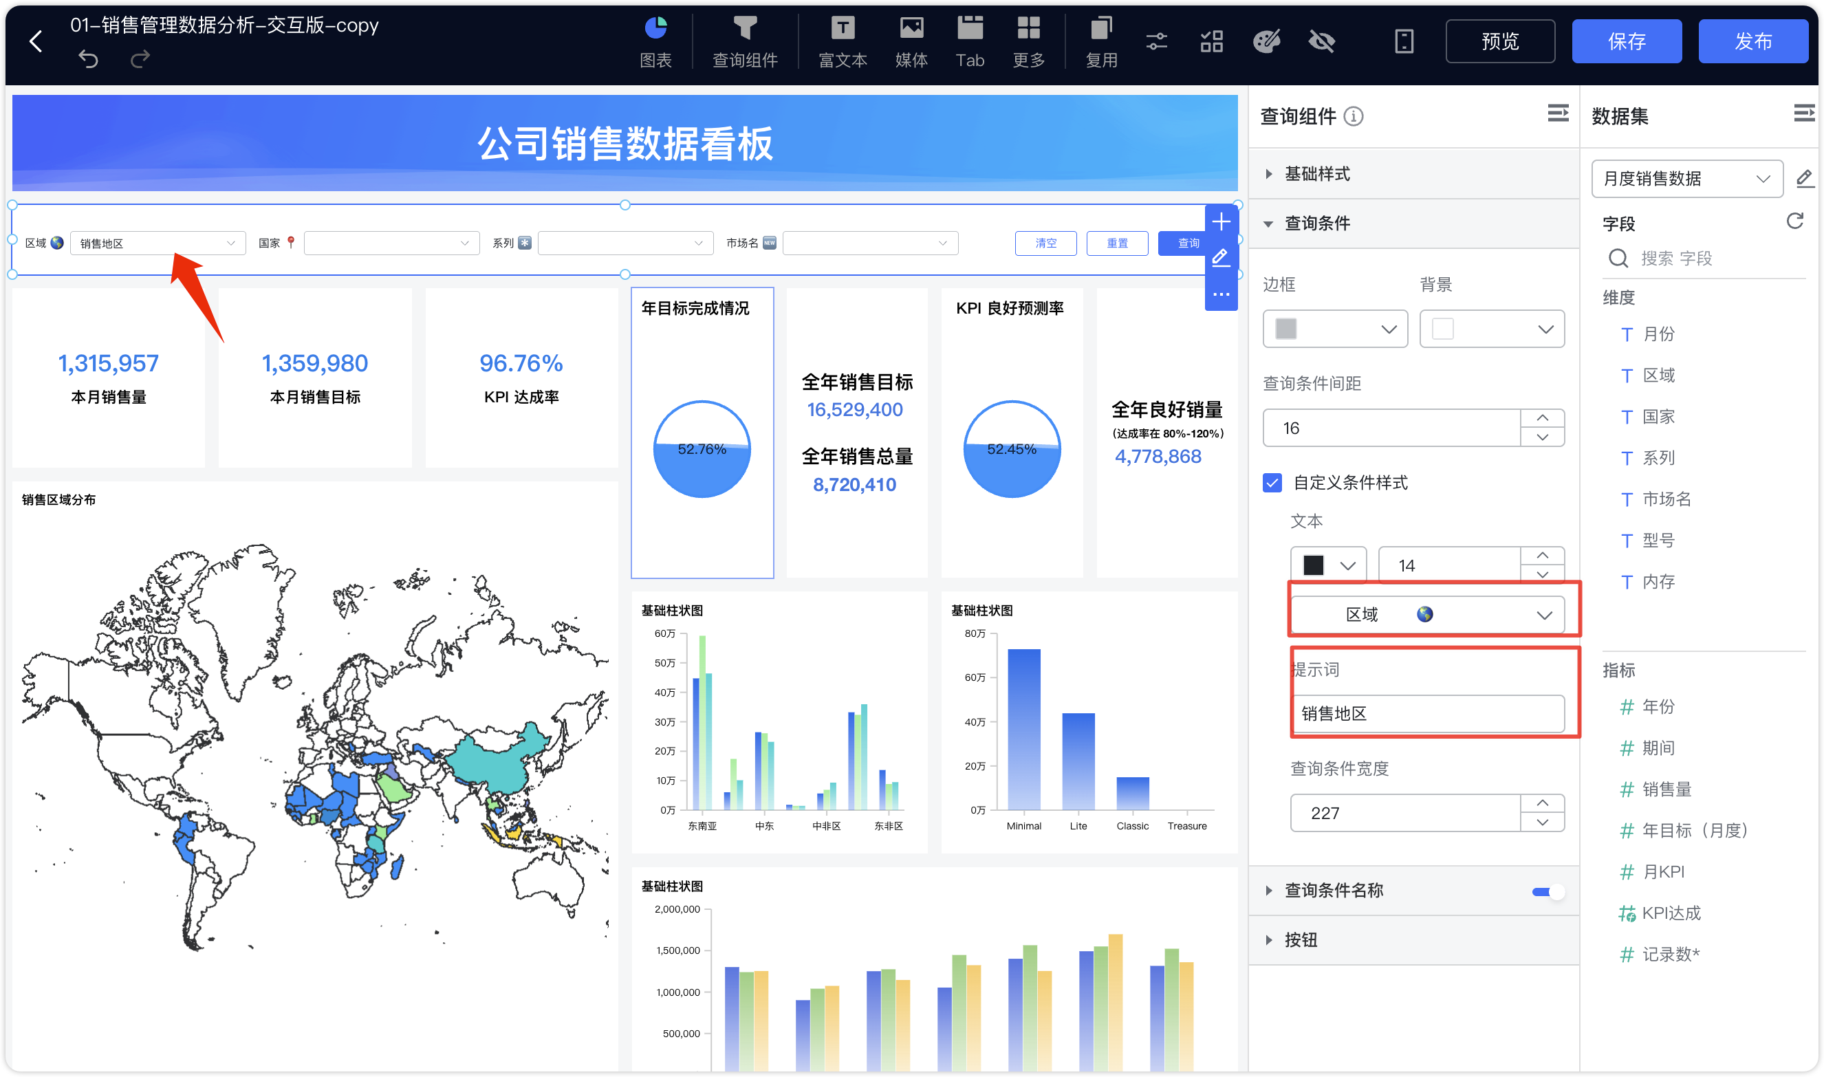
Task: Open the theme palette icon
Action: coord(1267,41)
